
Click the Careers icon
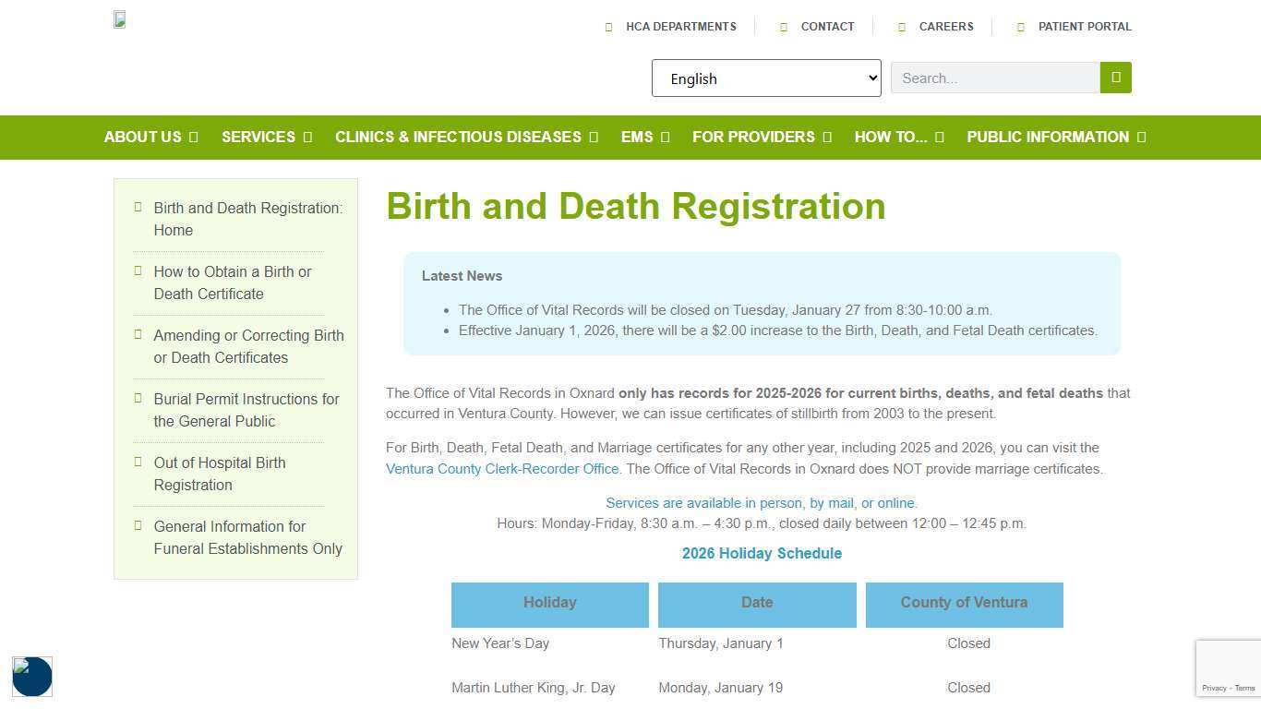902,26
